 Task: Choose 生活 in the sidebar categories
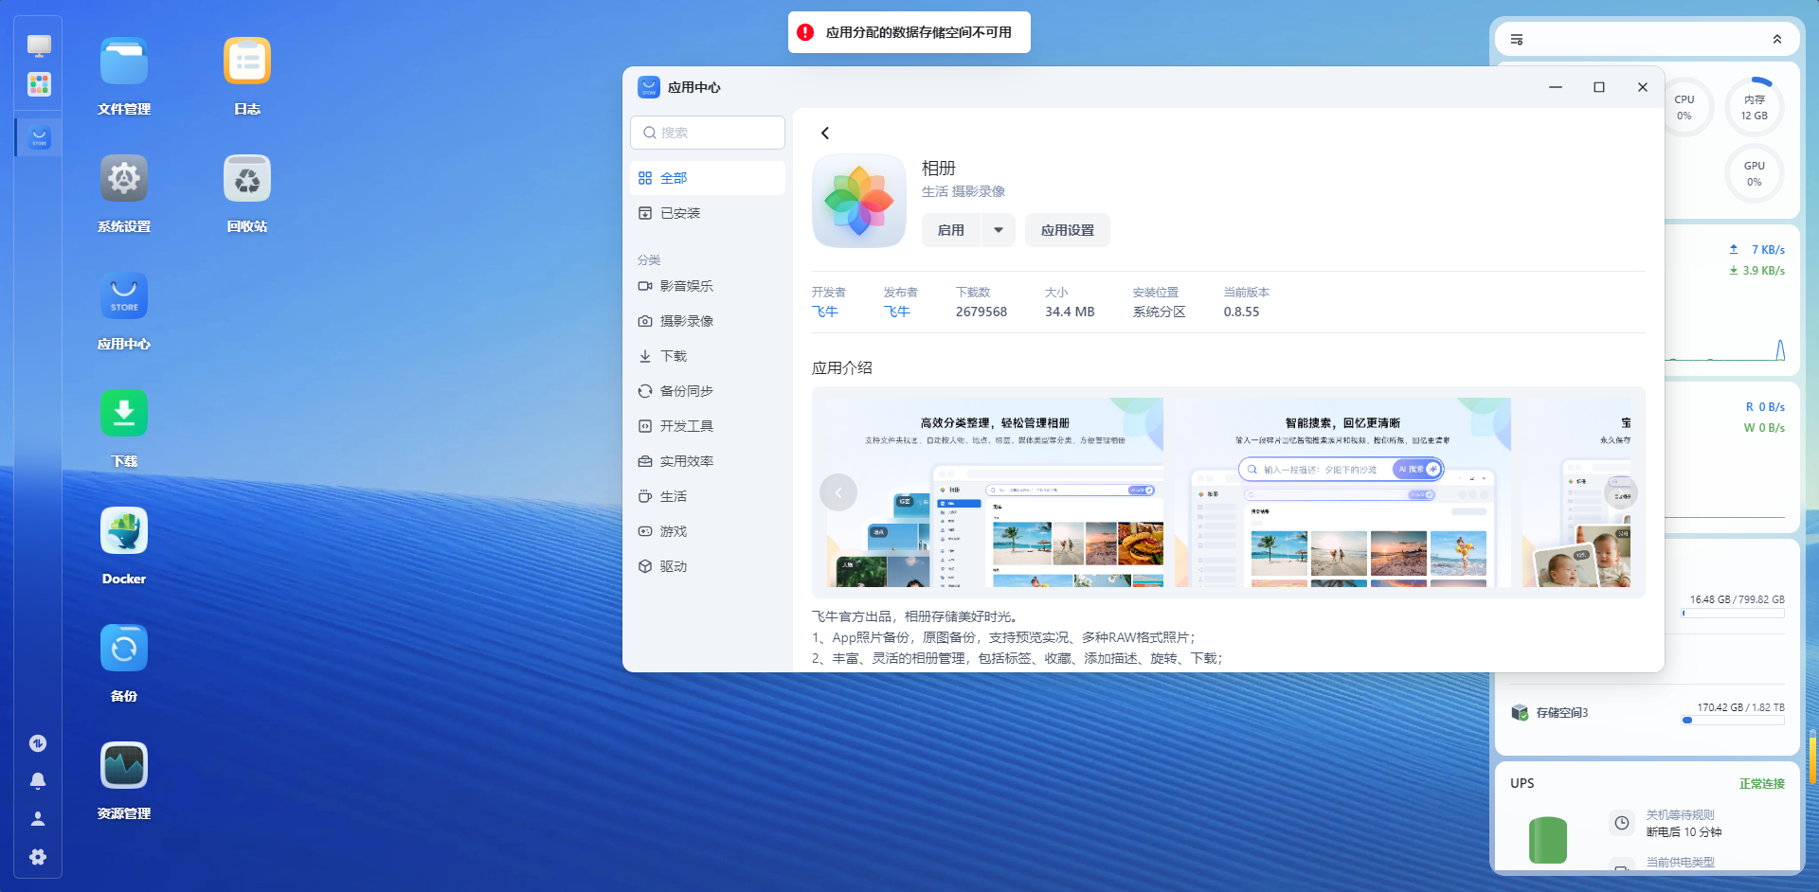tap(708, 496)
